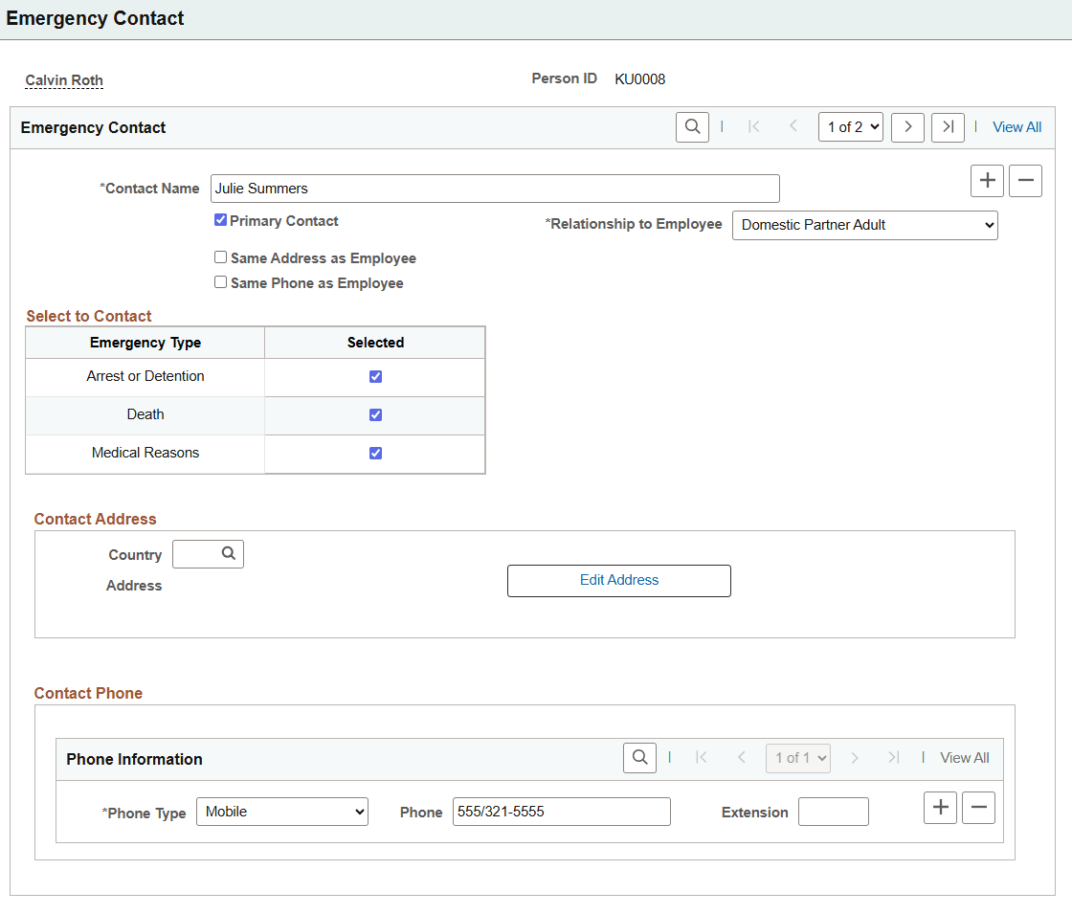Go to previous Emergency Contact row
The image size is (1072, 914).
tap(793, 126)
